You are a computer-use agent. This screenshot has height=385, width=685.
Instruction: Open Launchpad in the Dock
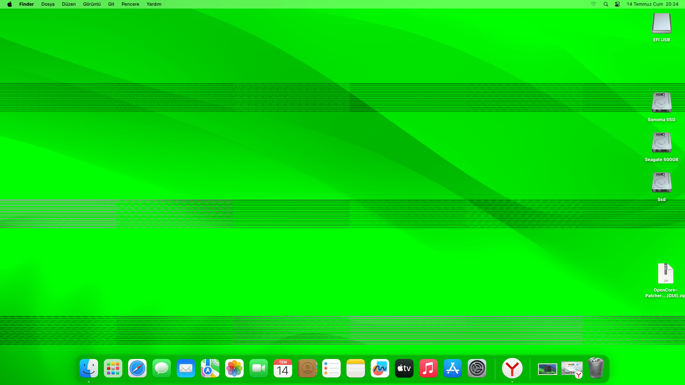coord(113,368)
